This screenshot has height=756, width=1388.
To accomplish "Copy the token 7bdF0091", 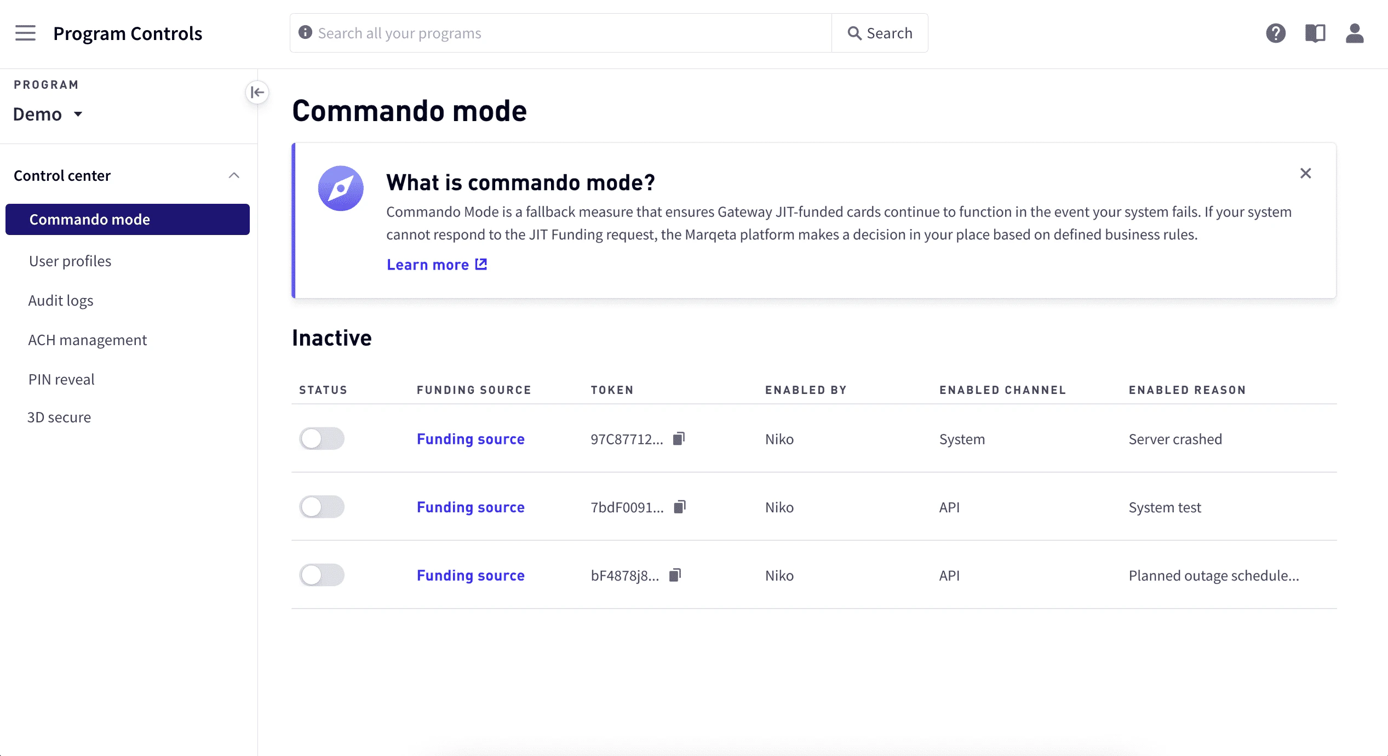I will (680, 507).
